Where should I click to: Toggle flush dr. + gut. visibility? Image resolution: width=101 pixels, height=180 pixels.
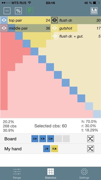click(x=54, y=36)
